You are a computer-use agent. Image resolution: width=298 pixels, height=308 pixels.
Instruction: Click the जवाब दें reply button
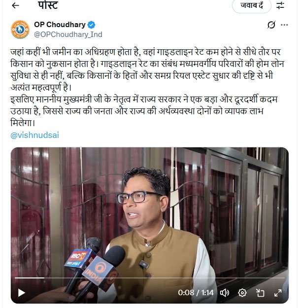tap(252, 5)
